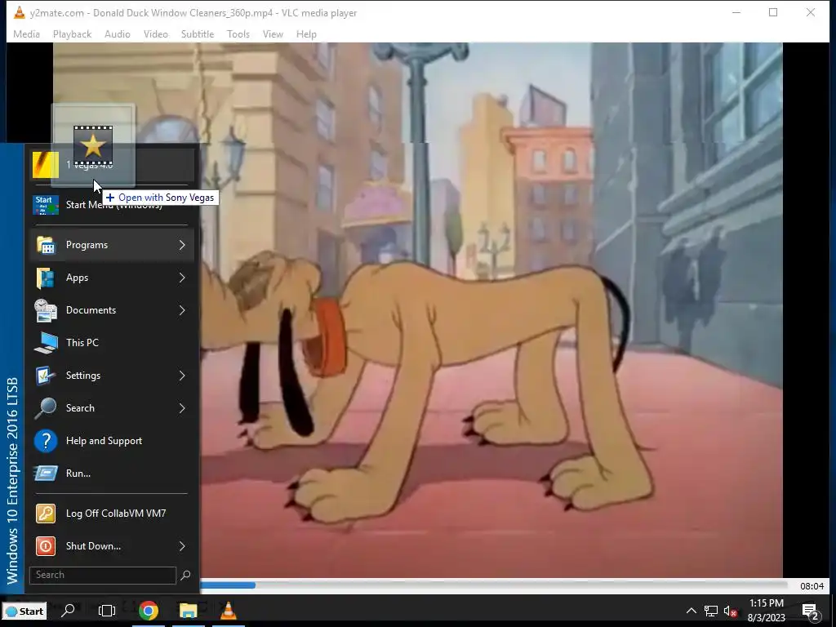Open Vegas 4.0 pinned start menu entry
Viewport: 836px width, 627px height.
(x=113, y=165)
